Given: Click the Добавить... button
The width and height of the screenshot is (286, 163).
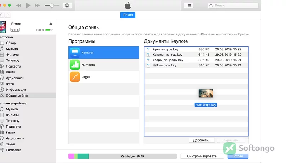Looking at the screenshot, I should click(x=202, y=140).
